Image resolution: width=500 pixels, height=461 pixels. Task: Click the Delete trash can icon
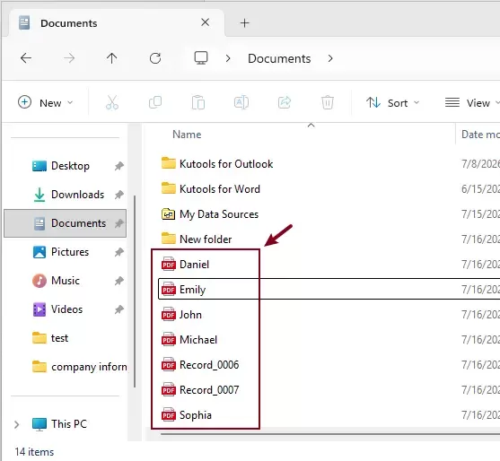(x=328, y=102)
